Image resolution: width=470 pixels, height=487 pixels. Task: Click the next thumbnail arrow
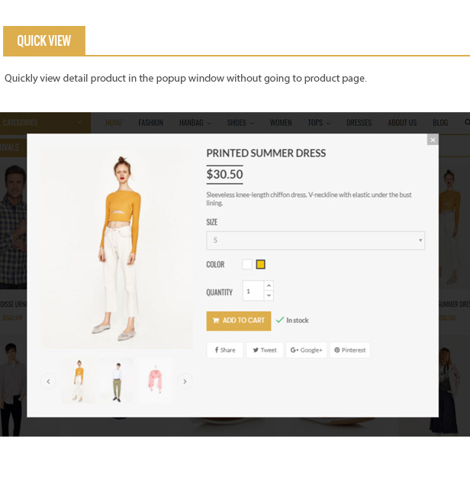click(x=185, y=382)
